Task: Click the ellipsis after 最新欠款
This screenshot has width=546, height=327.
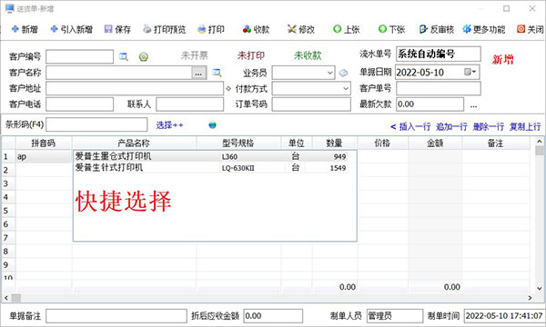Action: 473,105
